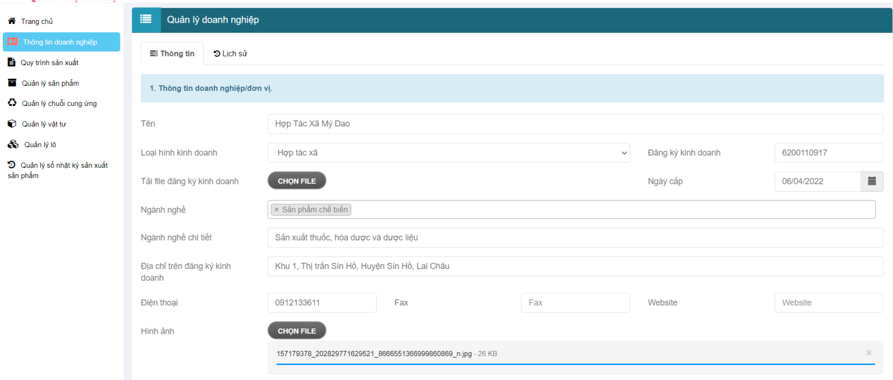The image size is (893, 380).
Task: Click CHỌN FILE for Tải file đăng ký
Action: click(297, 181)
